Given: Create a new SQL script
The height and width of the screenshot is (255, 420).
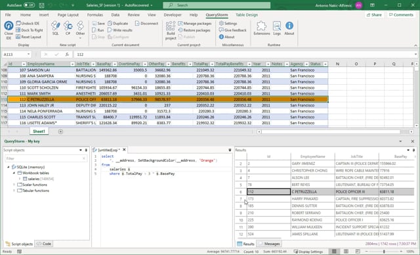Looking at the screenshot, I should pos(55,28).
